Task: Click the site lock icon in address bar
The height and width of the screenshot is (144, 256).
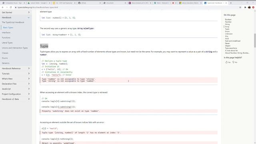Action: click(16, 7)
